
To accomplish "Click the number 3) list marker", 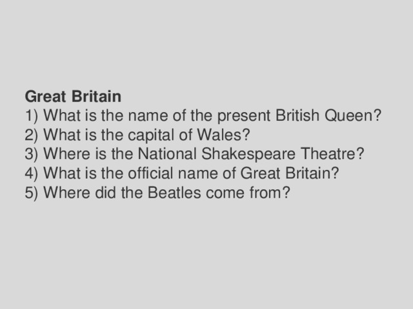I will pyautogui.click(x=32, y=154).
